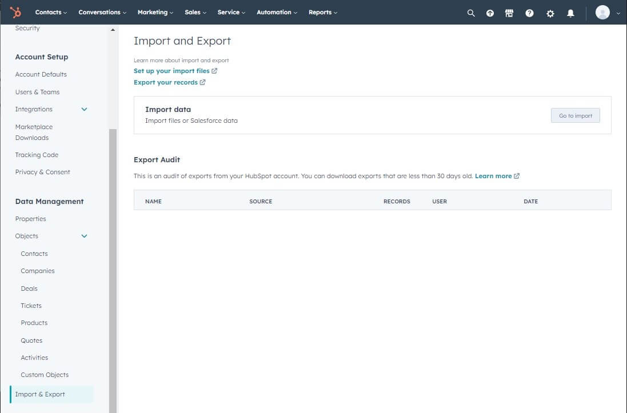This screenshot has width=627, height=413.
Task: Open Integrations in the sidebar
Action: click(34, 109)
